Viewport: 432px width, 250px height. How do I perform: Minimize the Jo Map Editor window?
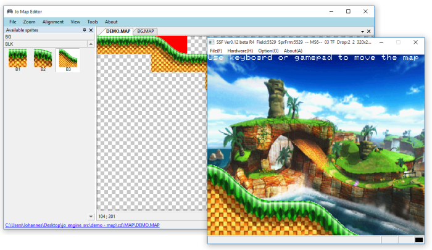331,11
